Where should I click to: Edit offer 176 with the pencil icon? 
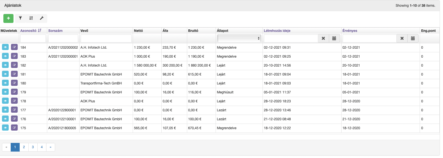pos(14,119)
